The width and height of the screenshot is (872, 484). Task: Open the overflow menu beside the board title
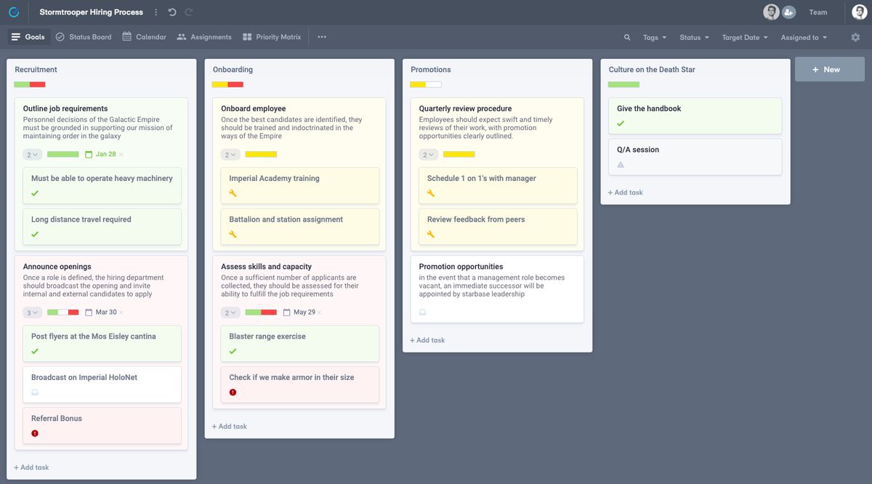pyautogui.click(x=156, y=12)
